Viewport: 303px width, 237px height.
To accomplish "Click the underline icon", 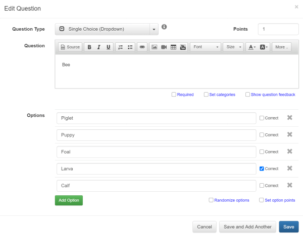I will click(108, 47).
